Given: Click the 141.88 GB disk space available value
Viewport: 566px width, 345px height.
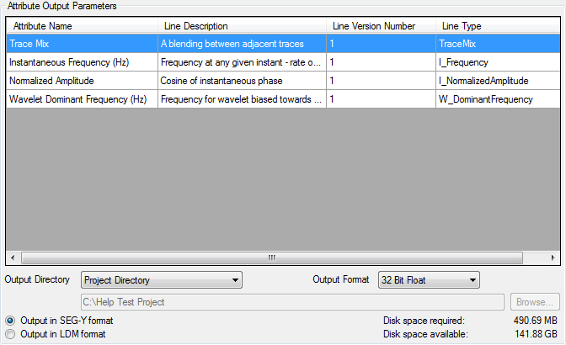Looking at the screenshot, I should pos(536,334).
